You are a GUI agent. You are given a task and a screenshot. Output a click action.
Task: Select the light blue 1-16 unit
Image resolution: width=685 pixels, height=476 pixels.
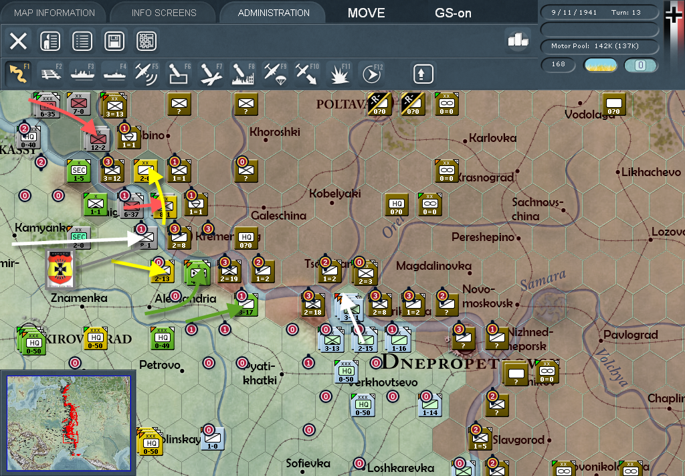(x=399, y=339)
